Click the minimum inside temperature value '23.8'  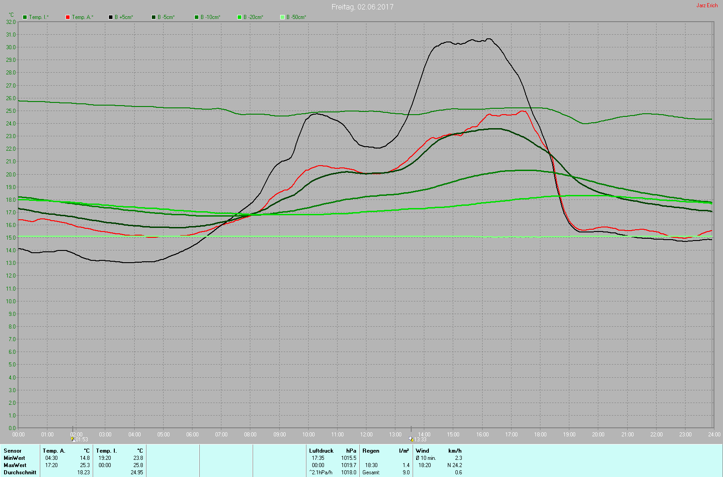138,458
